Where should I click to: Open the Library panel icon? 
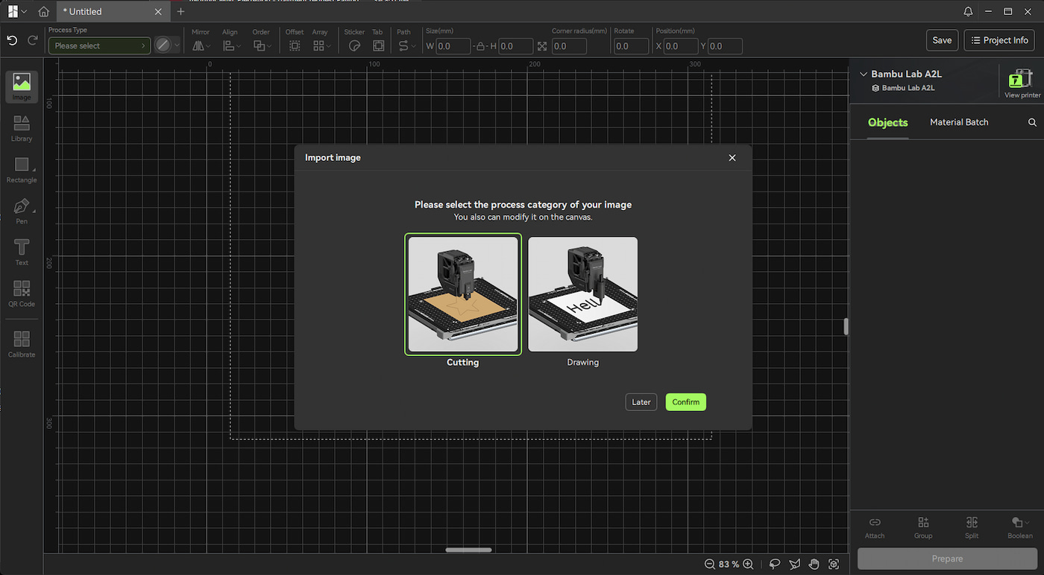click(x=22, y=128)
